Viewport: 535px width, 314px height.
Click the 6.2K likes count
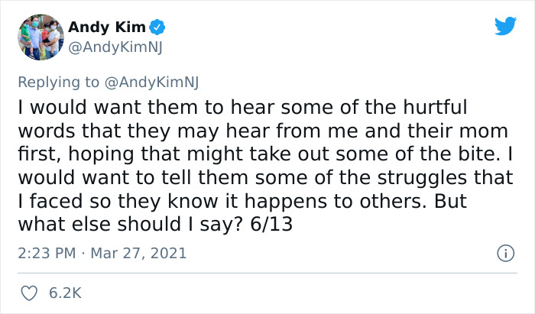tap(65, 293)
